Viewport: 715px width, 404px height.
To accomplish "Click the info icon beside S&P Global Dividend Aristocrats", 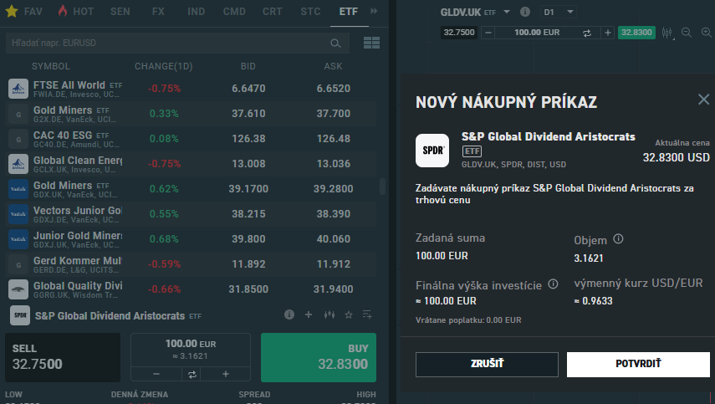I will point(289,315).
